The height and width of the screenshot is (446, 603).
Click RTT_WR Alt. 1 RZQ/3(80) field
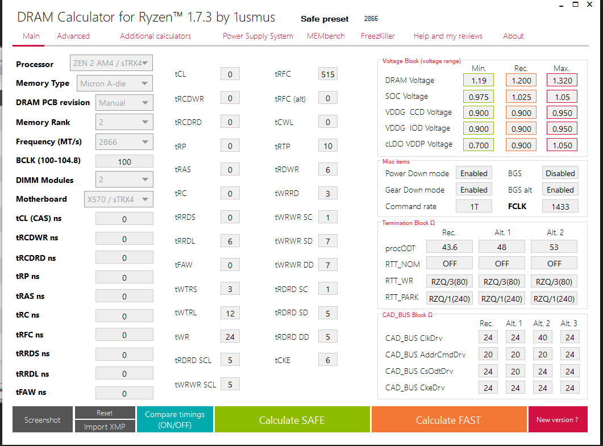(502, 281)
